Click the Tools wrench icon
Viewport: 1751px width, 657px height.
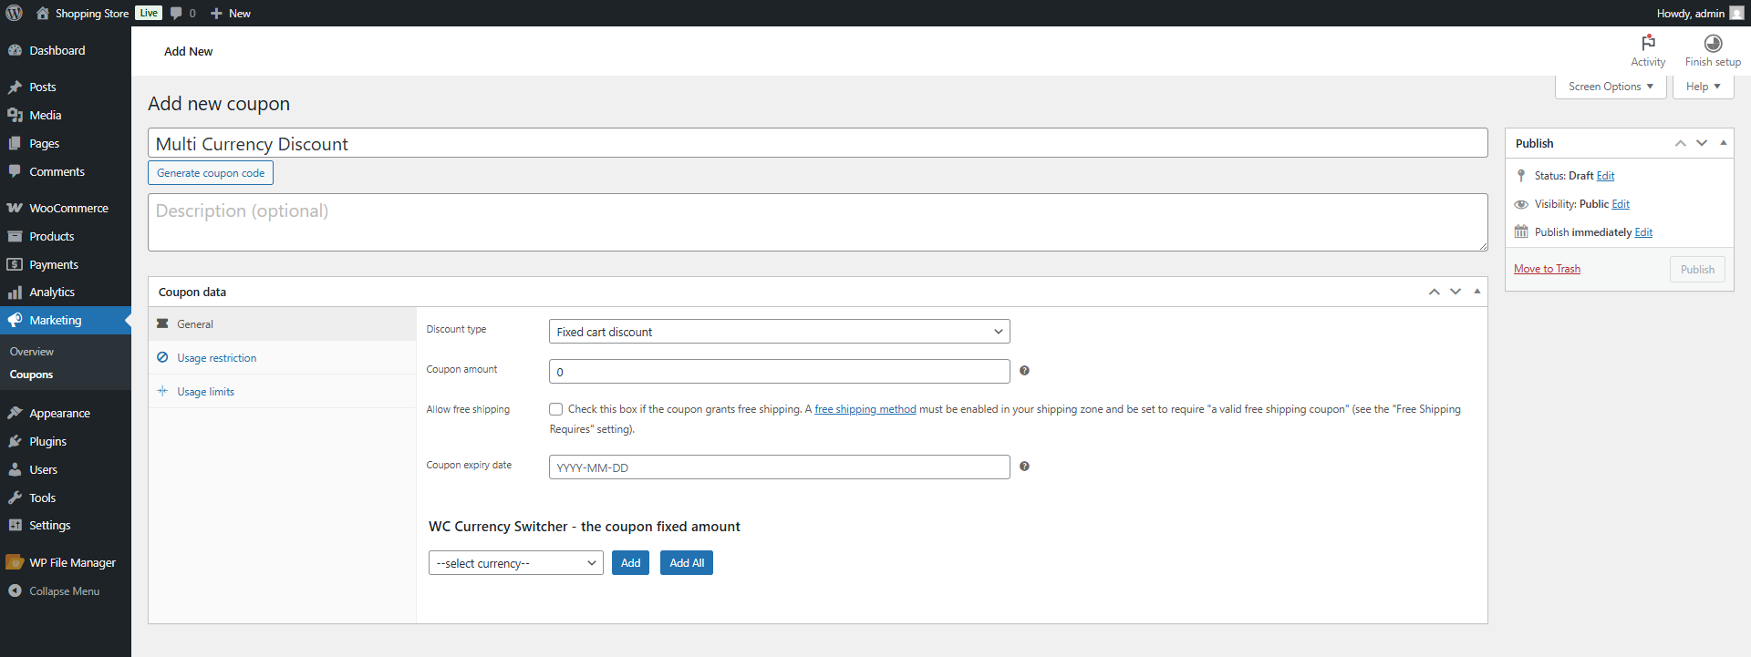click(x=15, y=498)
